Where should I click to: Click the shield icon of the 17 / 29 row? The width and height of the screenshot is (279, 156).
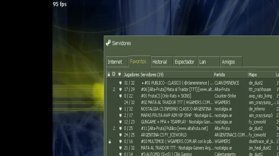(x=120, y=90)
